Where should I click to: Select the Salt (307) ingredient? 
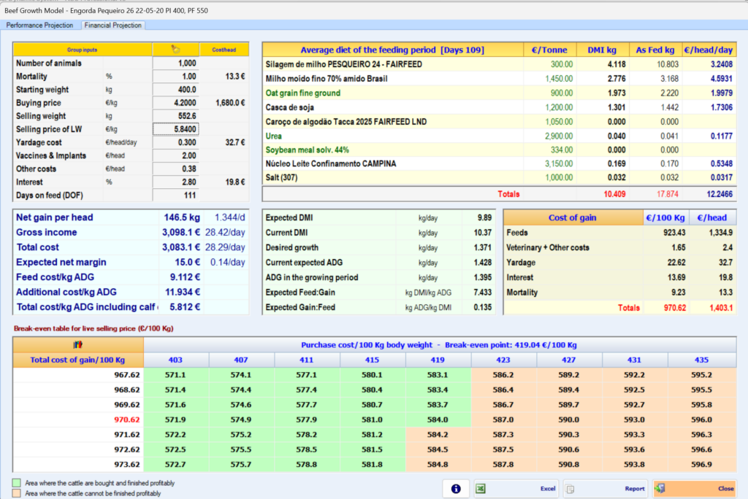(x=281, y=177)
